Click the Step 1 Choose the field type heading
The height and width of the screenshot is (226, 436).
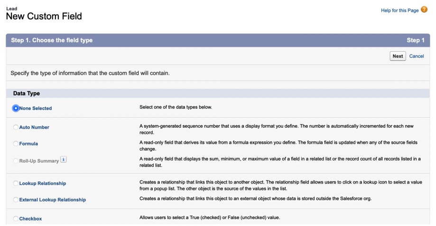pos(52,40)
